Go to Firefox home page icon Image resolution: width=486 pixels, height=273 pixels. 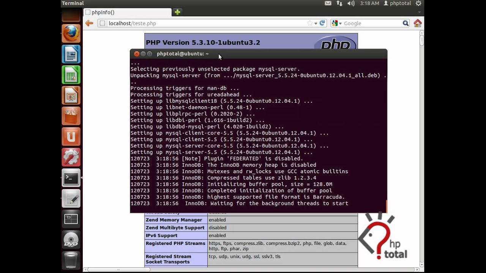418,23
